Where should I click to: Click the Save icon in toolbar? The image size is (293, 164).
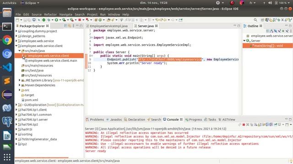25,20
